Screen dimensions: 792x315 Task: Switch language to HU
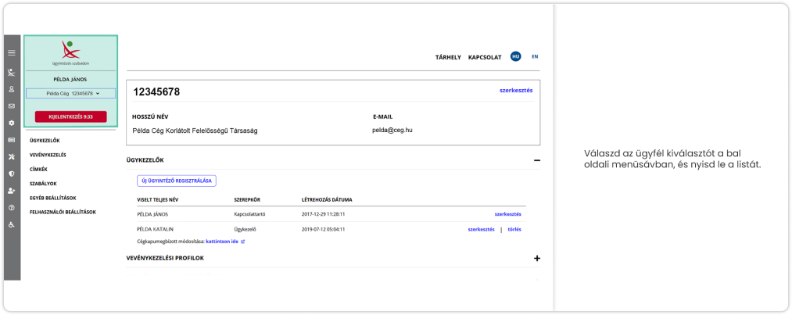(x=515, y=56)
